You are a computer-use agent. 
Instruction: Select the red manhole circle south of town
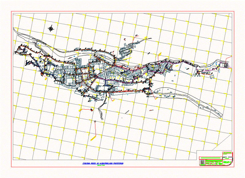(92, 110)
